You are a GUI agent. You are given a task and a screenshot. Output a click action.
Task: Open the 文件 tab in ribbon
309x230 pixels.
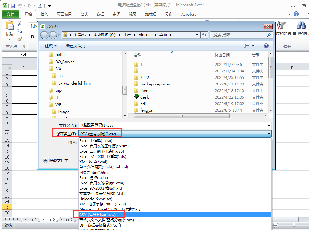pyautogui.click(x=11, y=14)
